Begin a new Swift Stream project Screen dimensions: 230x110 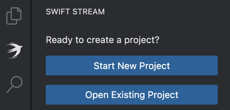[x=131, y=65]
